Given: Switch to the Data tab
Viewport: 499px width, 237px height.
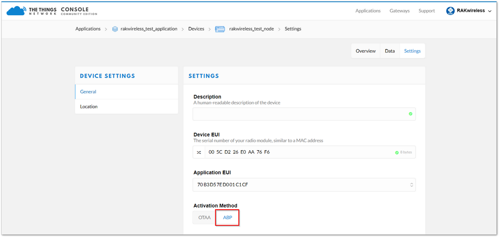Looking at the screenshot, I should click(390, 51).
